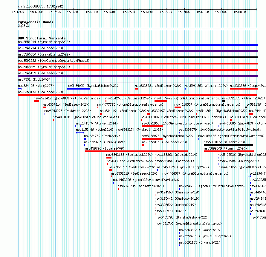The height and width of the screenshot is (257, 266).
Task: Click the black bar under nsv5560580
Action: tap(137, 57)
